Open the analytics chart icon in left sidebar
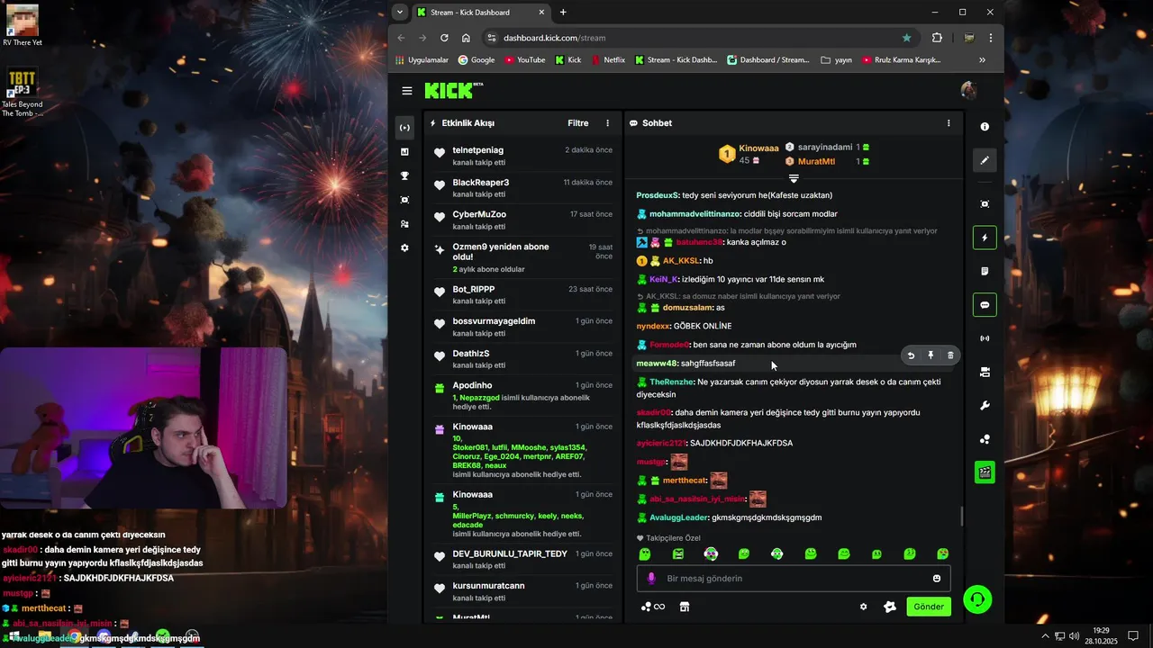This screenshot has height=648, width=1153. (404, 152)
